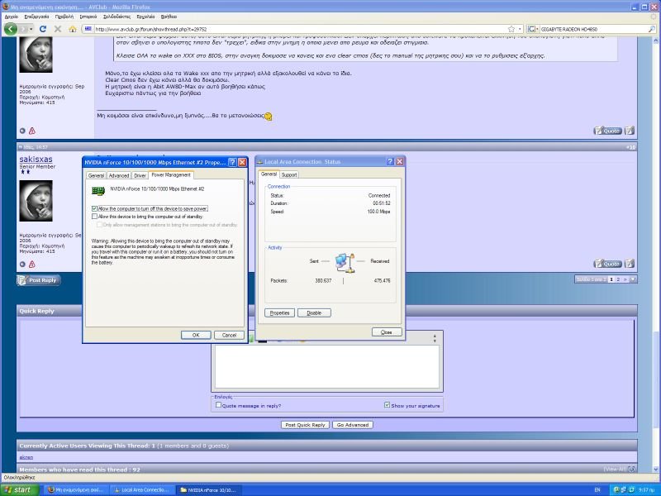Check 'Quote message in reply?' option
661x496 pixels.
(x=218, y=406)
